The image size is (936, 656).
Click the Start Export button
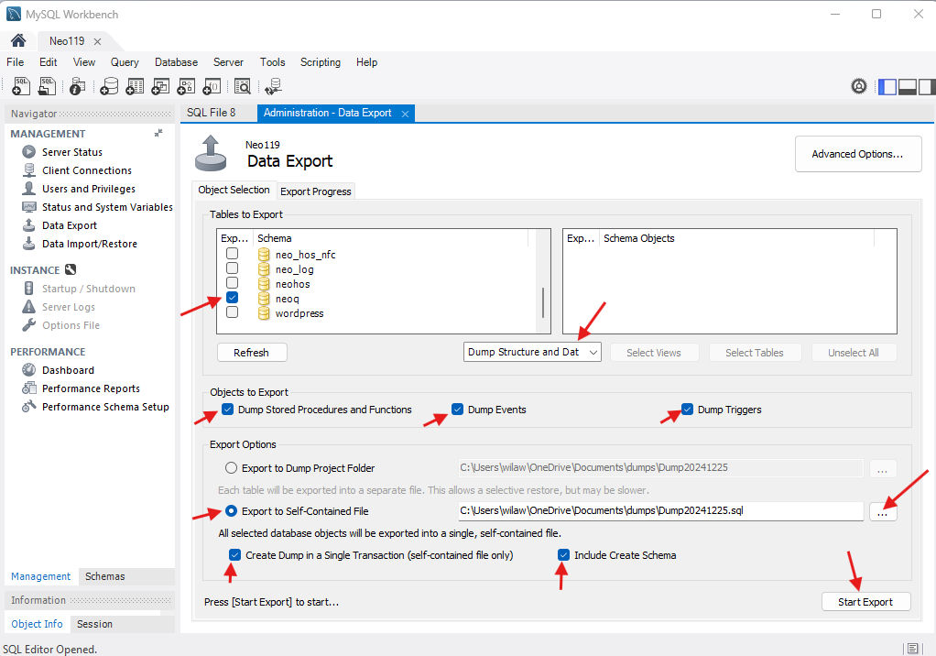pyautogui.click(x=865, y=602)
